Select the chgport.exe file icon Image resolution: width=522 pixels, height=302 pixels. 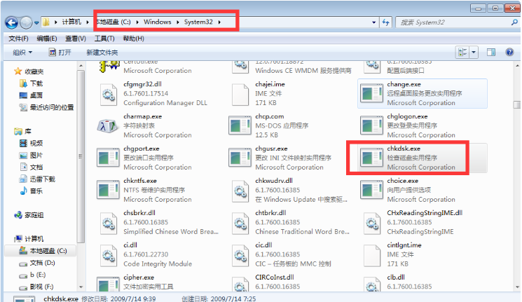pos(108,158)
